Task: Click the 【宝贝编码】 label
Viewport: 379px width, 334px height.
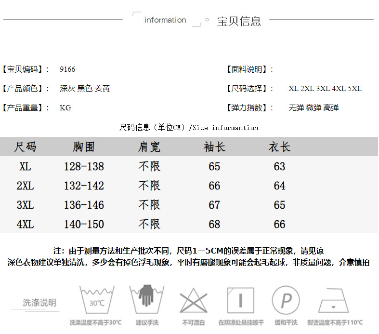Action: [23, 69]
